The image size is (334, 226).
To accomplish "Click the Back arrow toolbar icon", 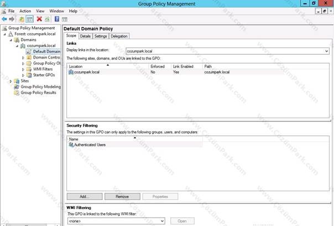I will [4, 19].
